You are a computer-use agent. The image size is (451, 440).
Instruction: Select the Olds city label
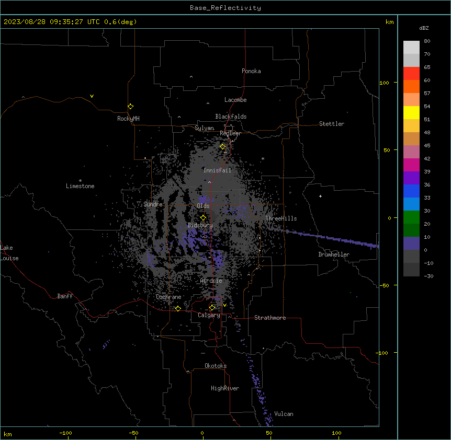pyautogui.click(x=203, y=206)
